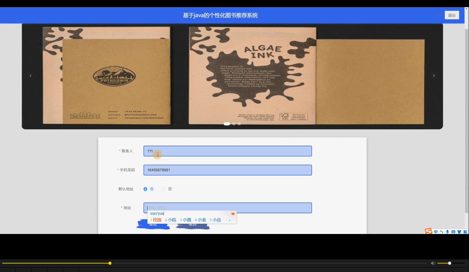Viewport: 469px width, 272px height.
Task: Click the carousel previous arrow
Action: pos(30,75)
